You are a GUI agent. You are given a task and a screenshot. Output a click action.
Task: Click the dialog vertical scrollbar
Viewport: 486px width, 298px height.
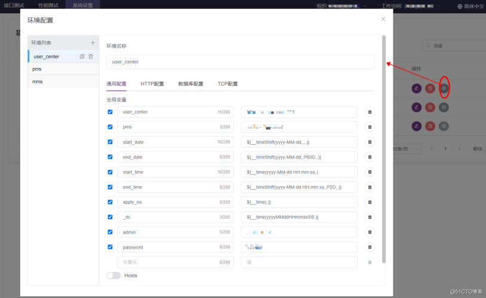click(384, 149)
